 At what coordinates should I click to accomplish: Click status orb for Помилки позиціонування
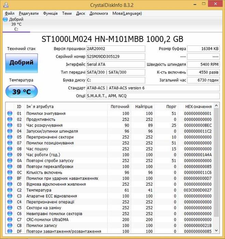pos(10,143)
